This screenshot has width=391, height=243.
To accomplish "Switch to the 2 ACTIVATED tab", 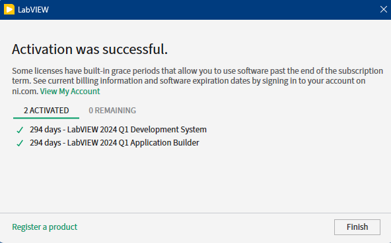I will [46, 111].
